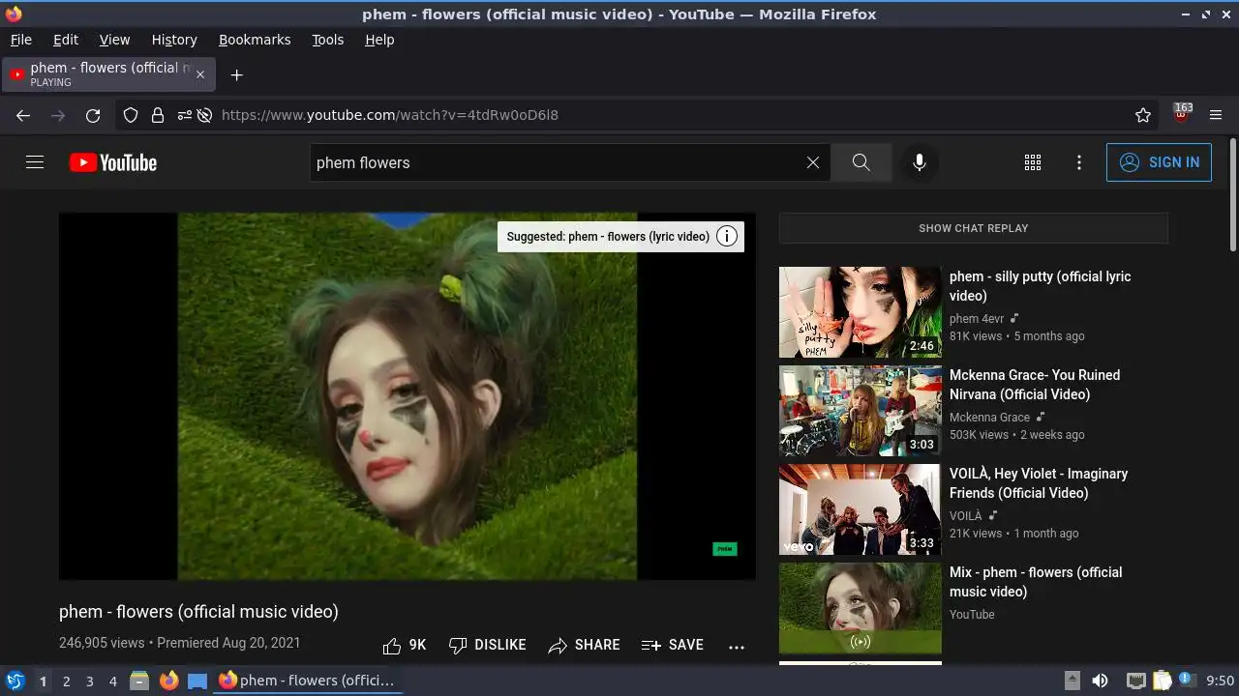
Task: Click Imaginary Friends video thumbnail
Action: point(860,509)
